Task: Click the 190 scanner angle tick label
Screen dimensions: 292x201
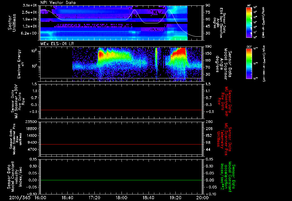Action: pyautogui.click(x=208, y=47)
